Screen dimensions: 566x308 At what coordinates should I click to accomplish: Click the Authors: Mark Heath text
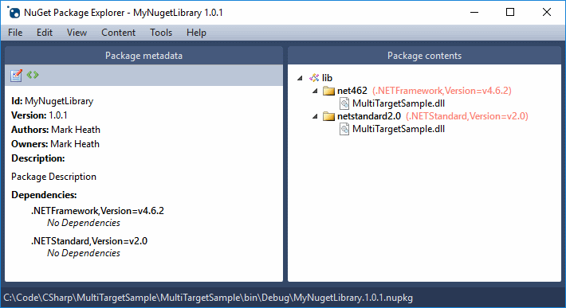(56, 130)
